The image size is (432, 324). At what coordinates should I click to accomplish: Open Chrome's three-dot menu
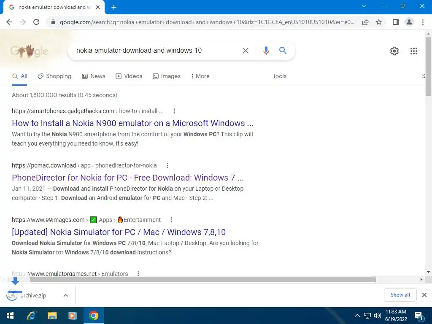point(423,22)
